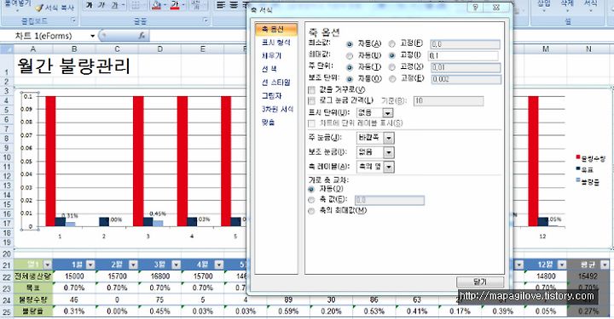Close the axis format dialog with X
The width and height of the screenshot is (614, 319).
pyautogui.click(x=496, y=8)
